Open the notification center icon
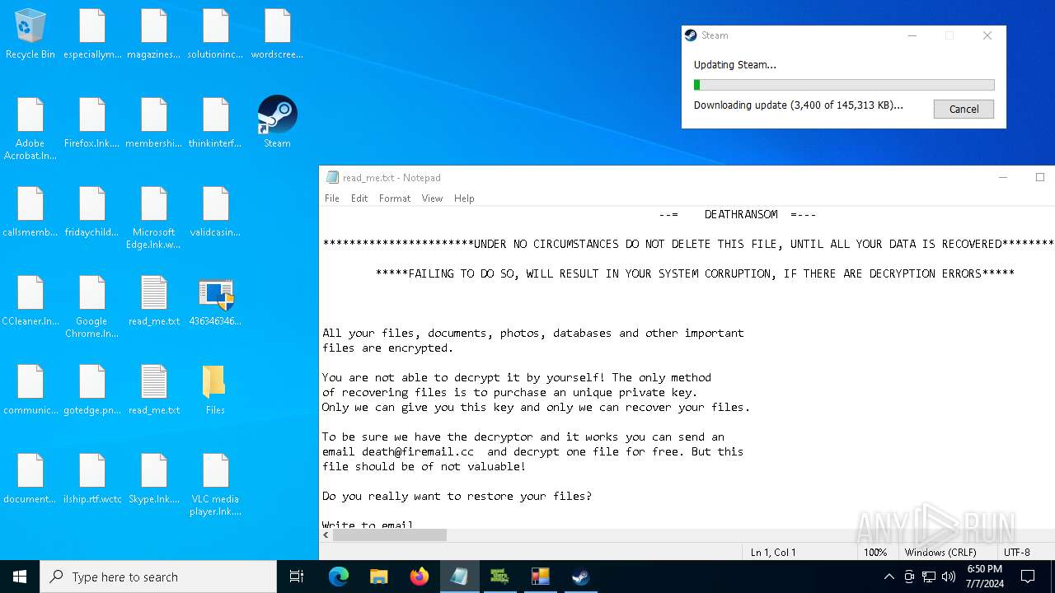 1028,577
